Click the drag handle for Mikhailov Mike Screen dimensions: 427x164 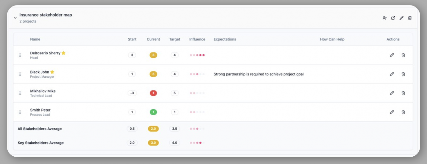tap(20, 93)
